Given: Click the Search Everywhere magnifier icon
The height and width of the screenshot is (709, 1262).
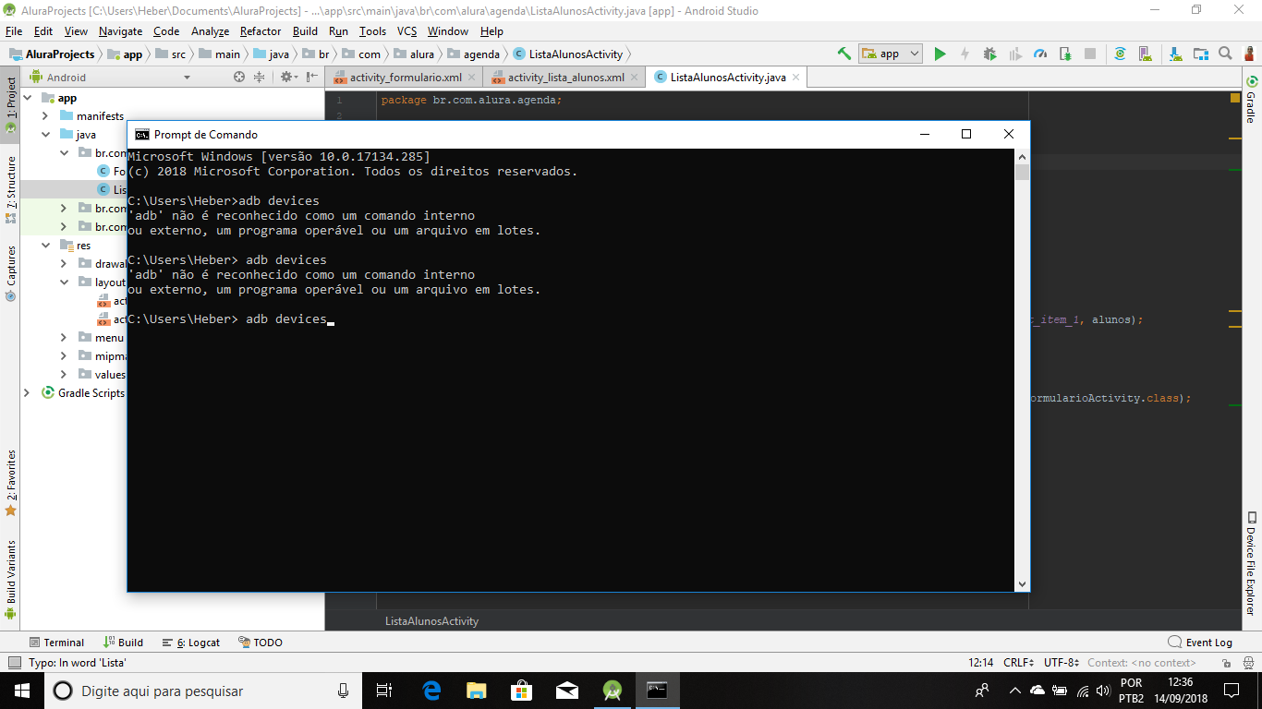Looking at the screenshot, I should pos(1225,54).
